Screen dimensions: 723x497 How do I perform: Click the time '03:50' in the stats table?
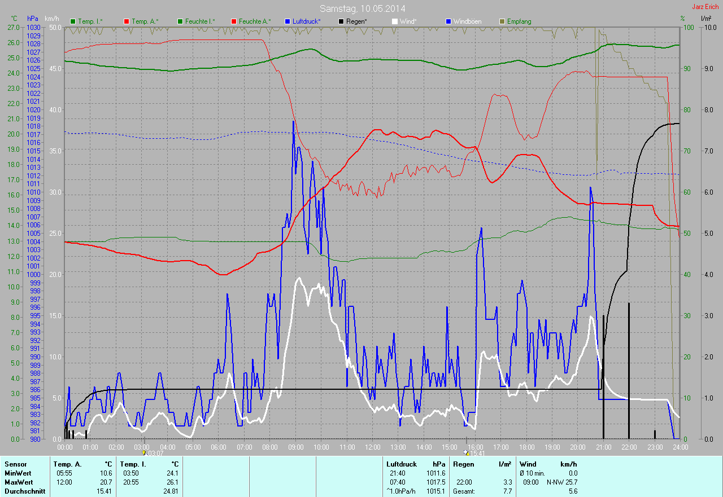pos(131,473)
